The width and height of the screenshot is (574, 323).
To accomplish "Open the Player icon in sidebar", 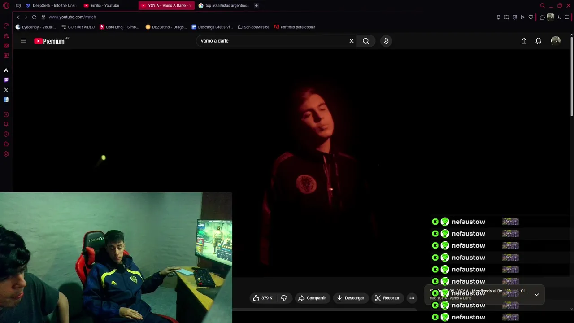I will (6, 114).
